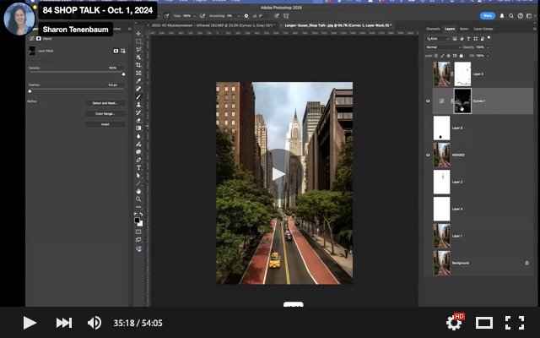Click the Color Range button
The height and width of the screenshot is (338, 540).
coord(105,114)
